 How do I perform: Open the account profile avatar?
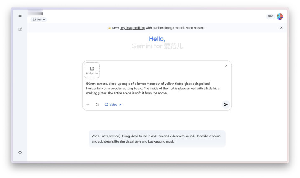[x=280, y=17]
